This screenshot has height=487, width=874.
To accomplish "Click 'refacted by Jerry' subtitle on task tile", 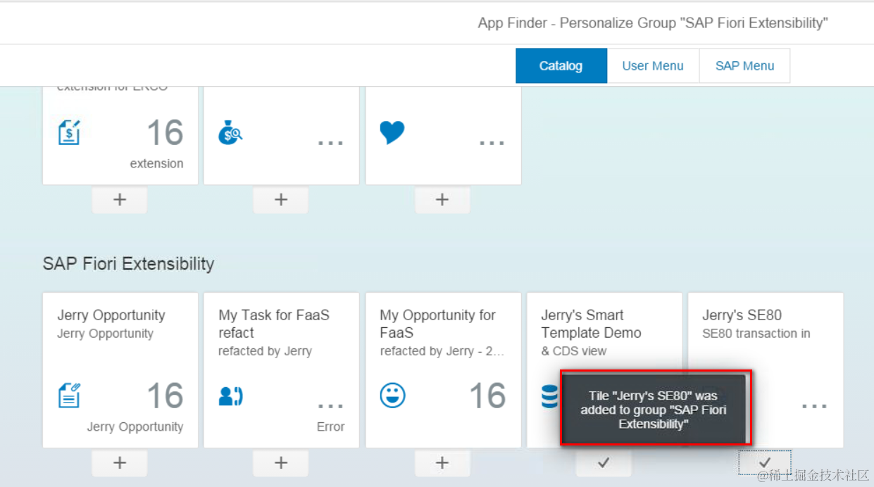I will pos(265,351).
